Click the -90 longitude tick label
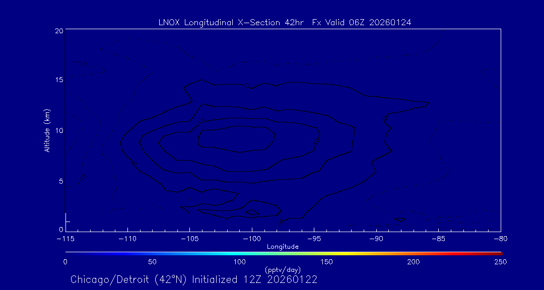Viewport: 544px width, 290px height. (x=376, y=239)
